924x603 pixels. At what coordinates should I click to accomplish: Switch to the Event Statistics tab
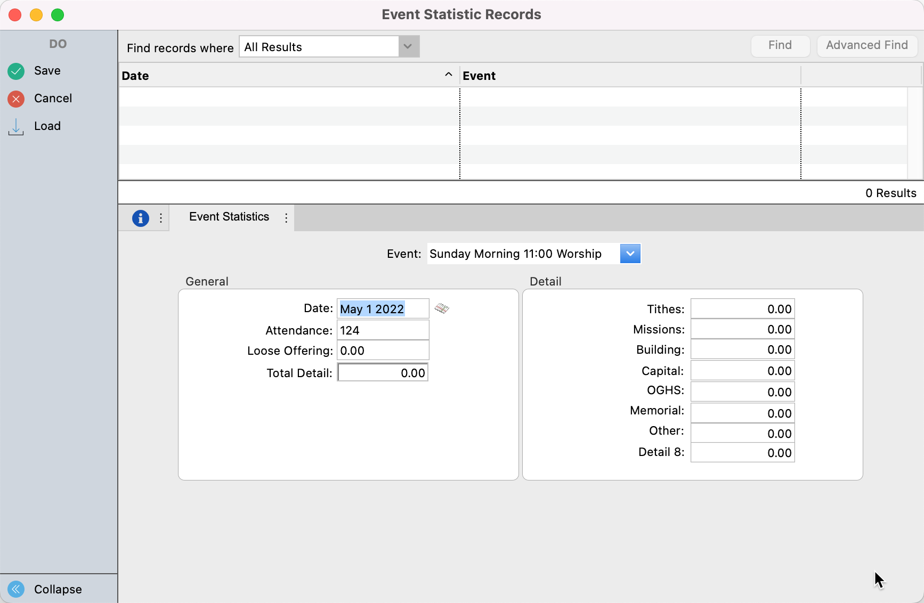click(x=229, y=217)
